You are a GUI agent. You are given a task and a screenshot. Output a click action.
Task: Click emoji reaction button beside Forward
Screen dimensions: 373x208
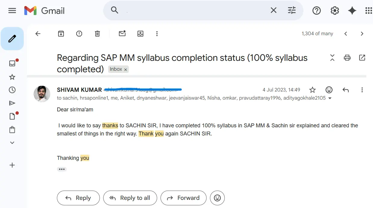[217, 198]
